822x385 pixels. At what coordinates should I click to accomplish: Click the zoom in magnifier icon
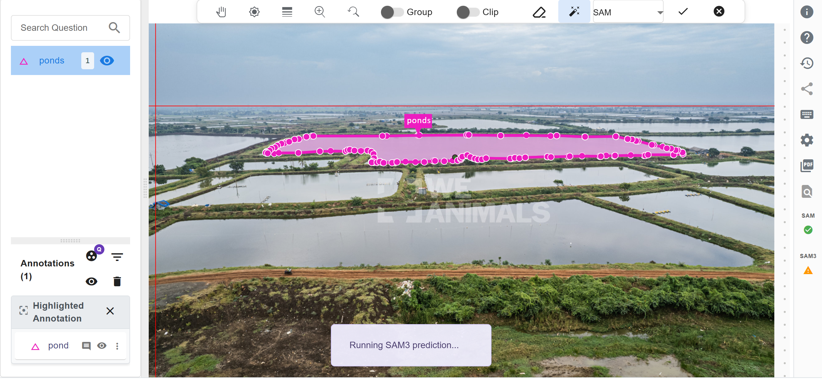tap(320, 12)
